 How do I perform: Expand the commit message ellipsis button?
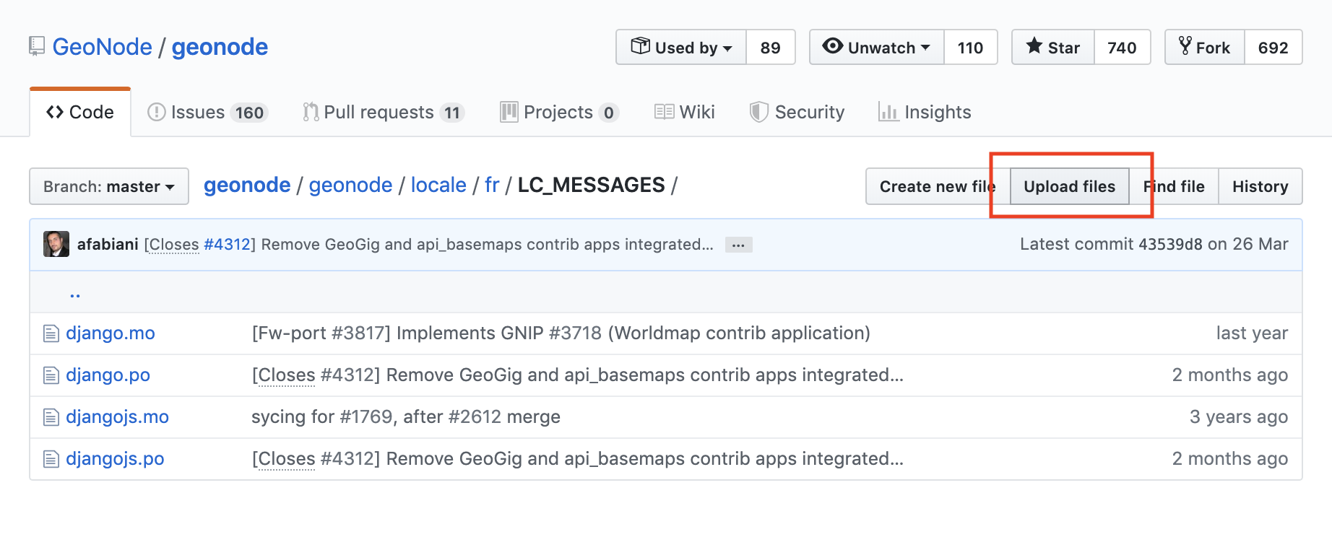click(x=738, y=245)
